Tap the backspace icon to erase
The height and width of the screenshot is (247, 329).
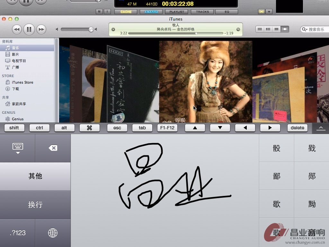point(53,148)
